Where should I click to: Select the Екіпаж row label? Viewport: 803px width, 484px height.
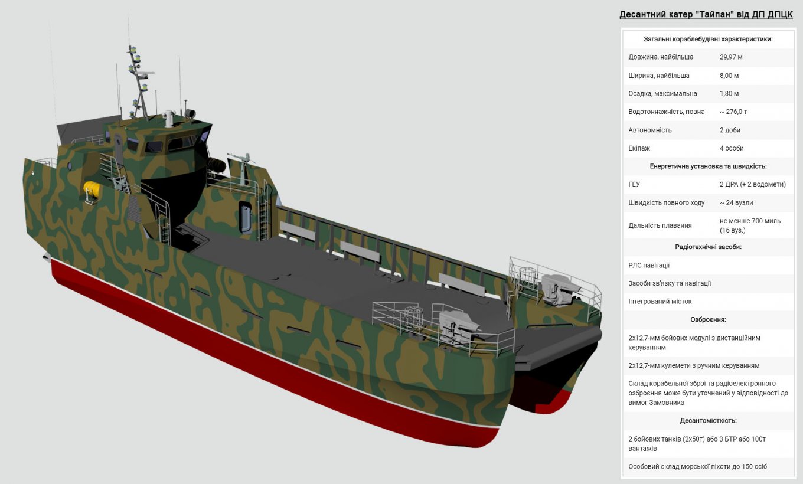click(x=639, y=149)
